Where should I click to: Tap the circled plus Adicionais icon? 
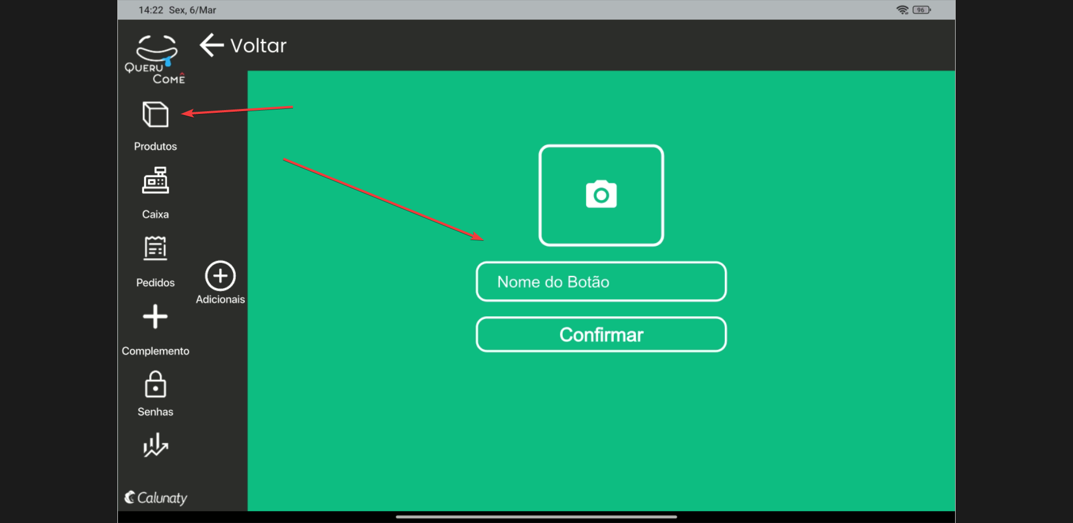coord(220,275)
